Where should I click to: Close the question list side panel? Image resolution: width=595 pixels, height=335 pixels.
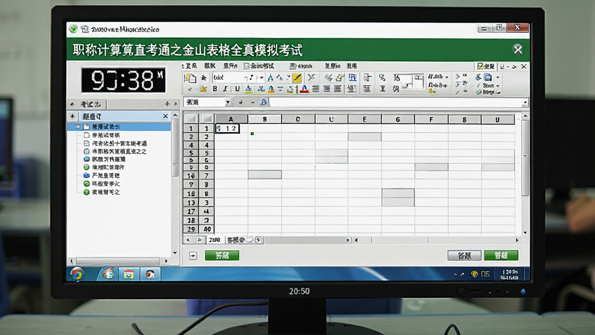coord(166,116)
